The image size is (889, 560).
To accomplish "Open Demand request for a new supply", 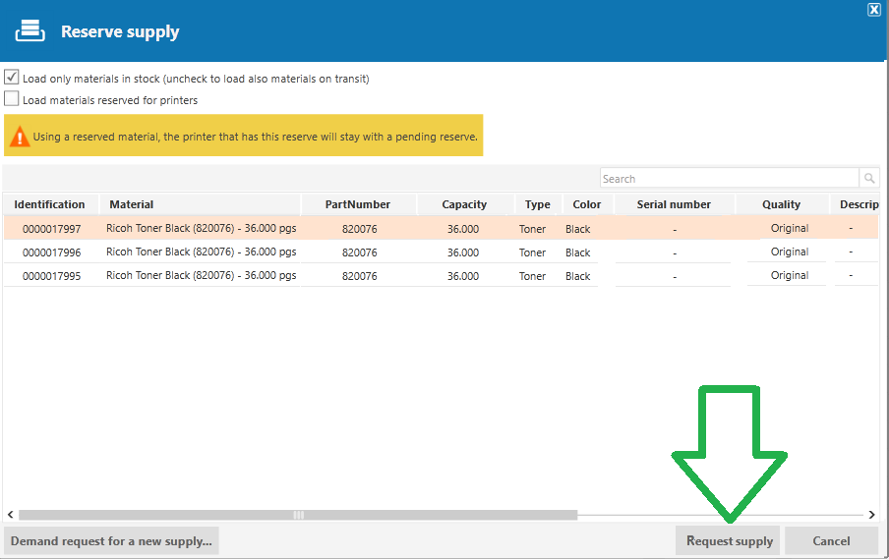I will (x=112, y=540).
